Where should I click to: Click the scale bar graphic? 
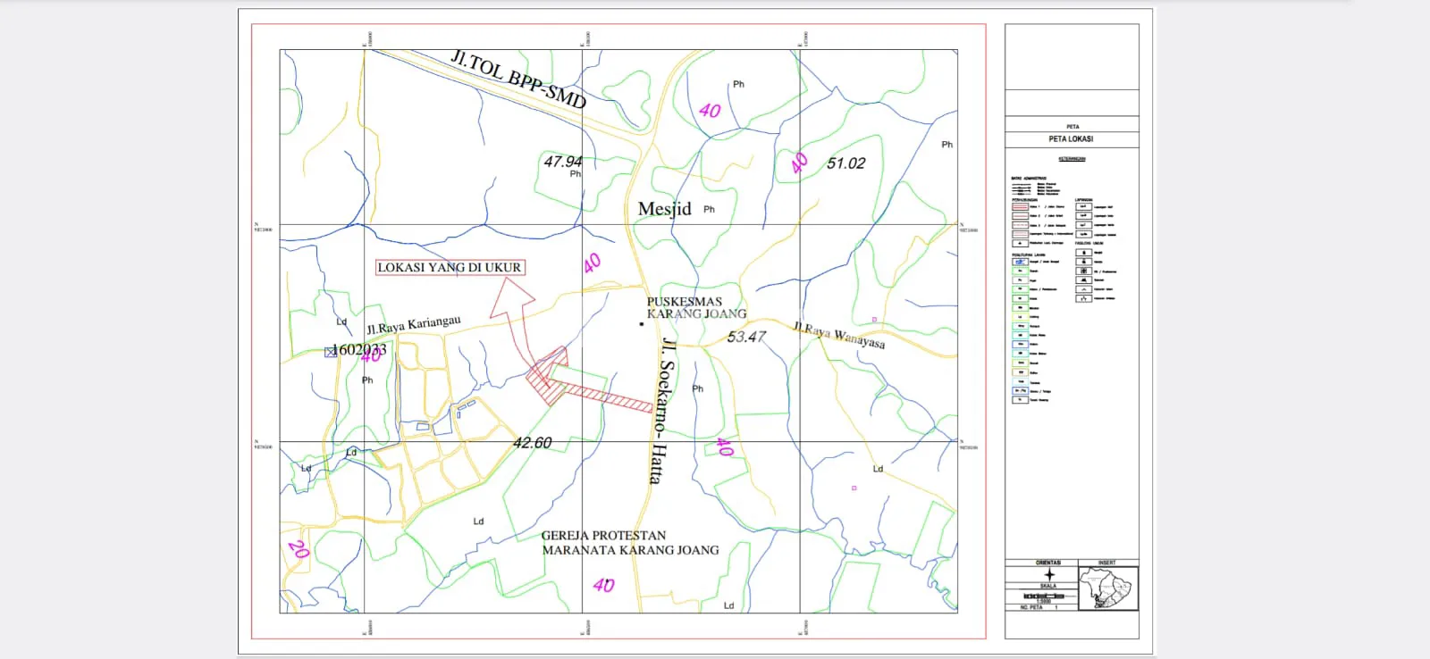point(1040,596)
